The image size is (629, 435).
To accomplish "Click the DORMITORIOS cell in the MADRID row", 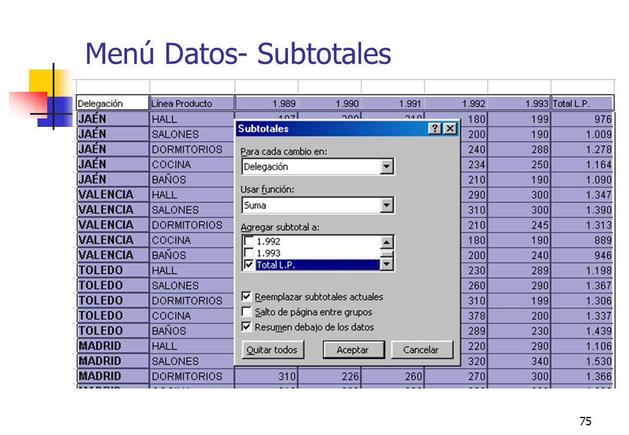I will [x=192, y=376].
